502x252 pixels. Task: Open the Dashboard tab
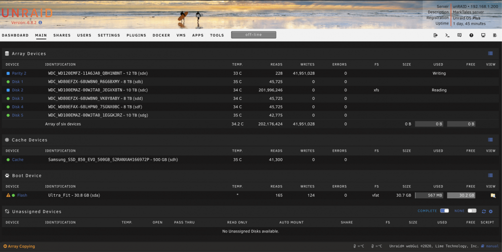click(x=15, y=35)
